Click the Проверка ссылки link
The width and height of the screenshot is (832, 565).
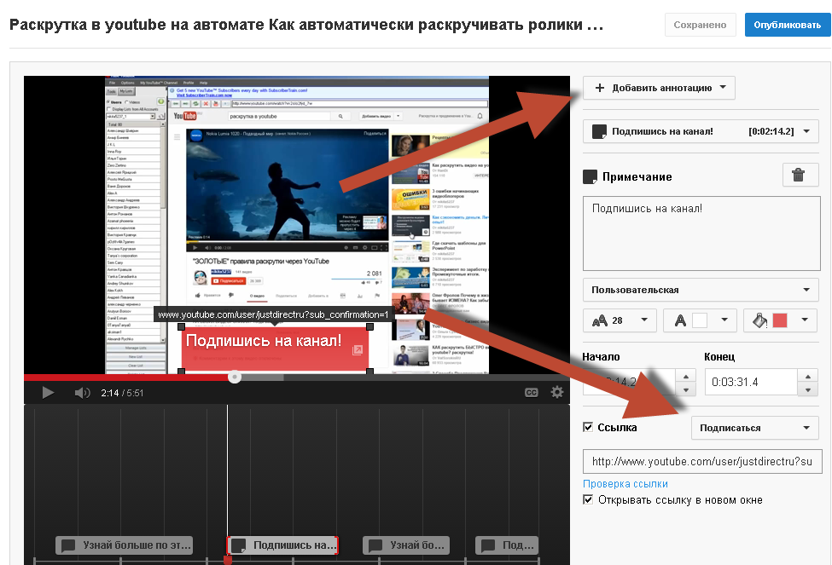pos(625,483)
